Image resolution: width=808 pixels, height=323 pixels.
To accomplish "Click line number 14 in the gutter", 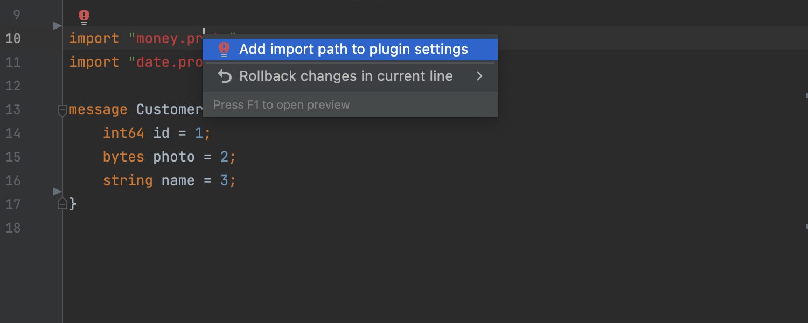I will click(x=13, y=133).
